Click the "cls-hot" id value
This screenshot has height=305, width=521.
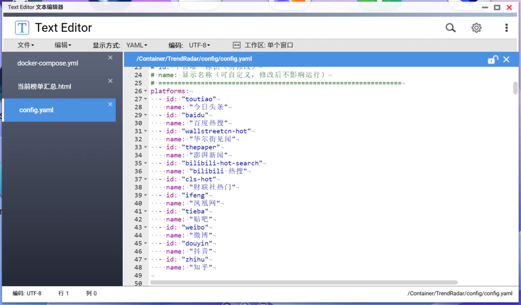(x=199, y=179)
